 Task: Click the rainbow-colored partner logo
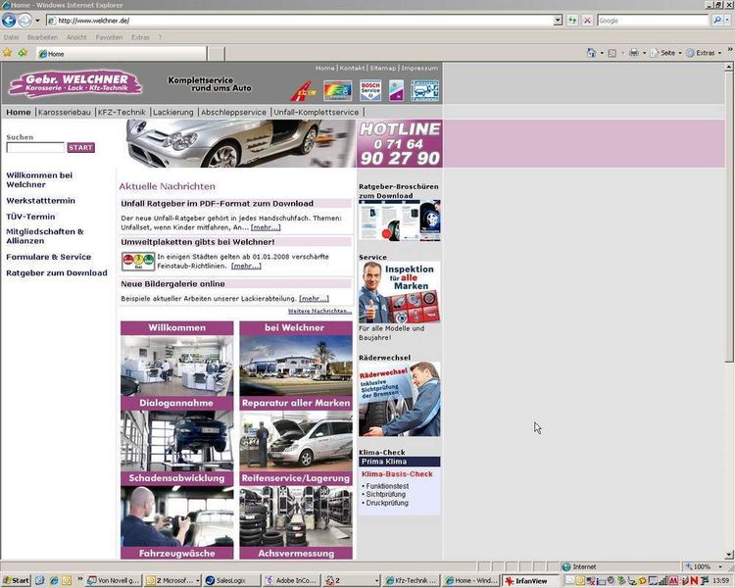(337, 90)
